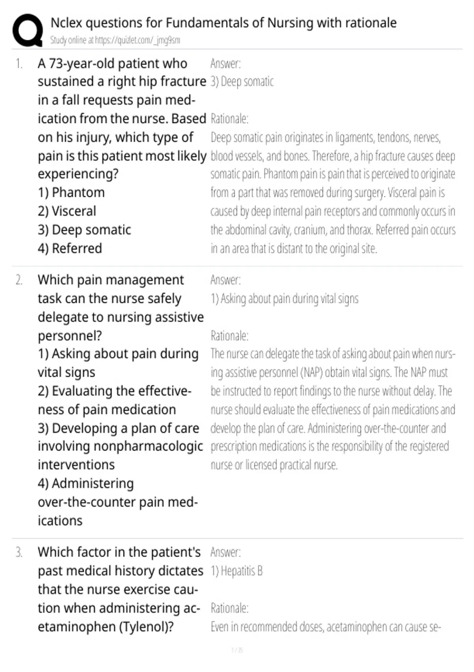Viewport: 474px width, 672px height.
Task: Select option 2) Visceral
Action: [67, 211]
